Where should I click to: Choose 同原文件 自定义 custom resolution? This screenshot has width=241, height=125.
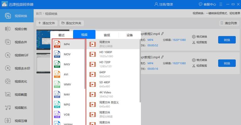113,104
